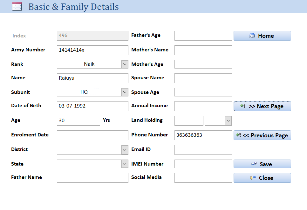Select the Mother's Name field
Screen dimensions: 307x210
(203, 50)
